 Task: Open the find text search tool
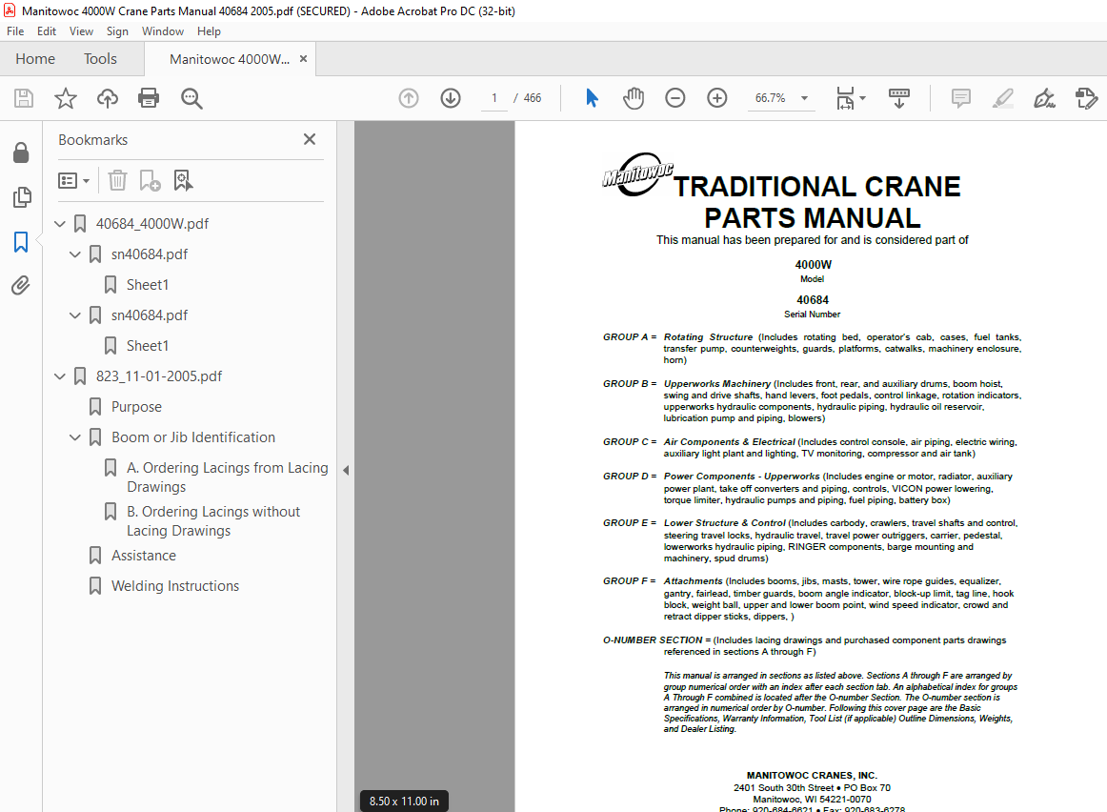191,98
